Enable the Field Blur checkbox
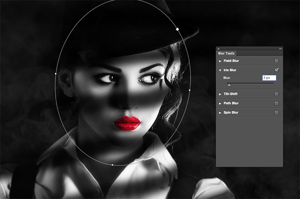300x199 pixels. (x=276, y=60)
